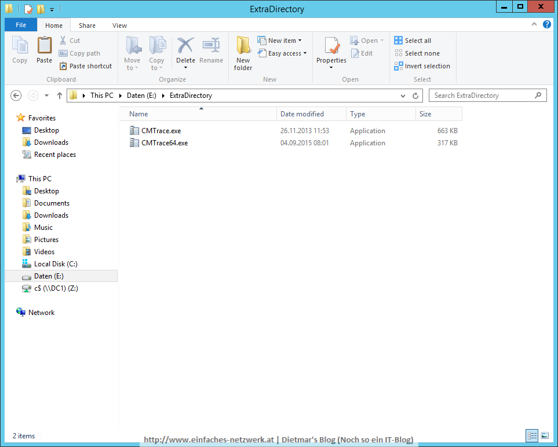This screenshot has height=447, width=558.
Task: Open the recent locations dropdown arrow
Action: (46, 96)
